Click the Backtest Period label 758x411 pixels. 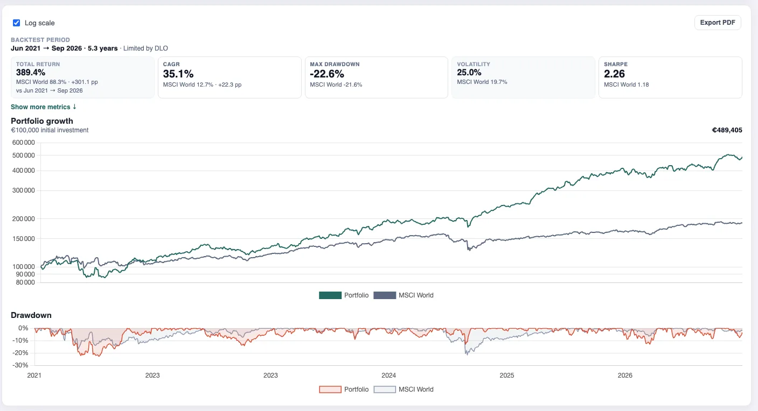[x=40, y=40]
